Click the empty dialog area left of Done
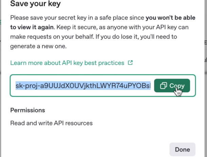This screenshot has width=207, height=157. coord(85,150)
